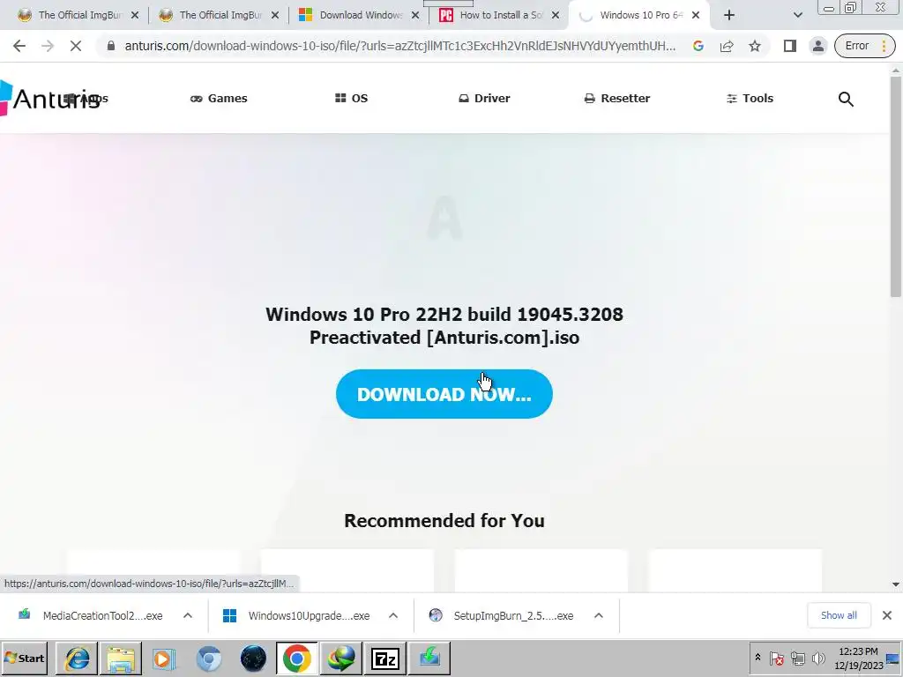The height and width of the screenshot is (677, 903).
Task: Go back with the browser back arrow
Action: [19, 46]
